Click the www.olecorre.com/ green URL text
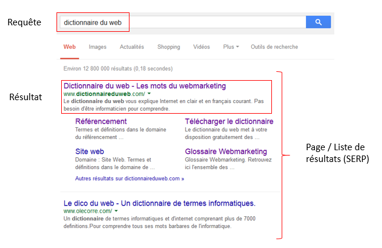The height and width of the screenshot is (248, 382). point(88,211)
